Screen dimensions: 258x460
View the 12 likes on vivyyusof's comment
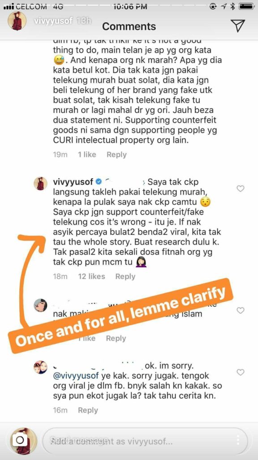click(91, 276)
